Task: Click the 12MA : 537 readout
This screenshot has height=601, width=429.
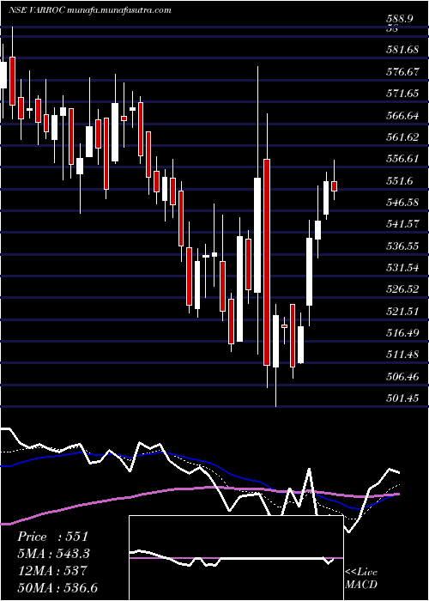Action: (x=52, y=571)
